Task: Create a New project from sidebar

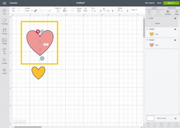Action: coord(4,12)
